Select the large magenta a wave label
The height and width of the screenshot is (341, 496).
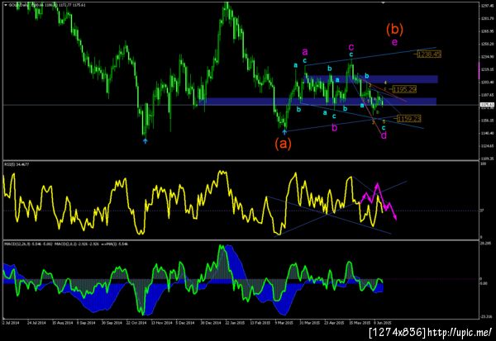point(305,51)
